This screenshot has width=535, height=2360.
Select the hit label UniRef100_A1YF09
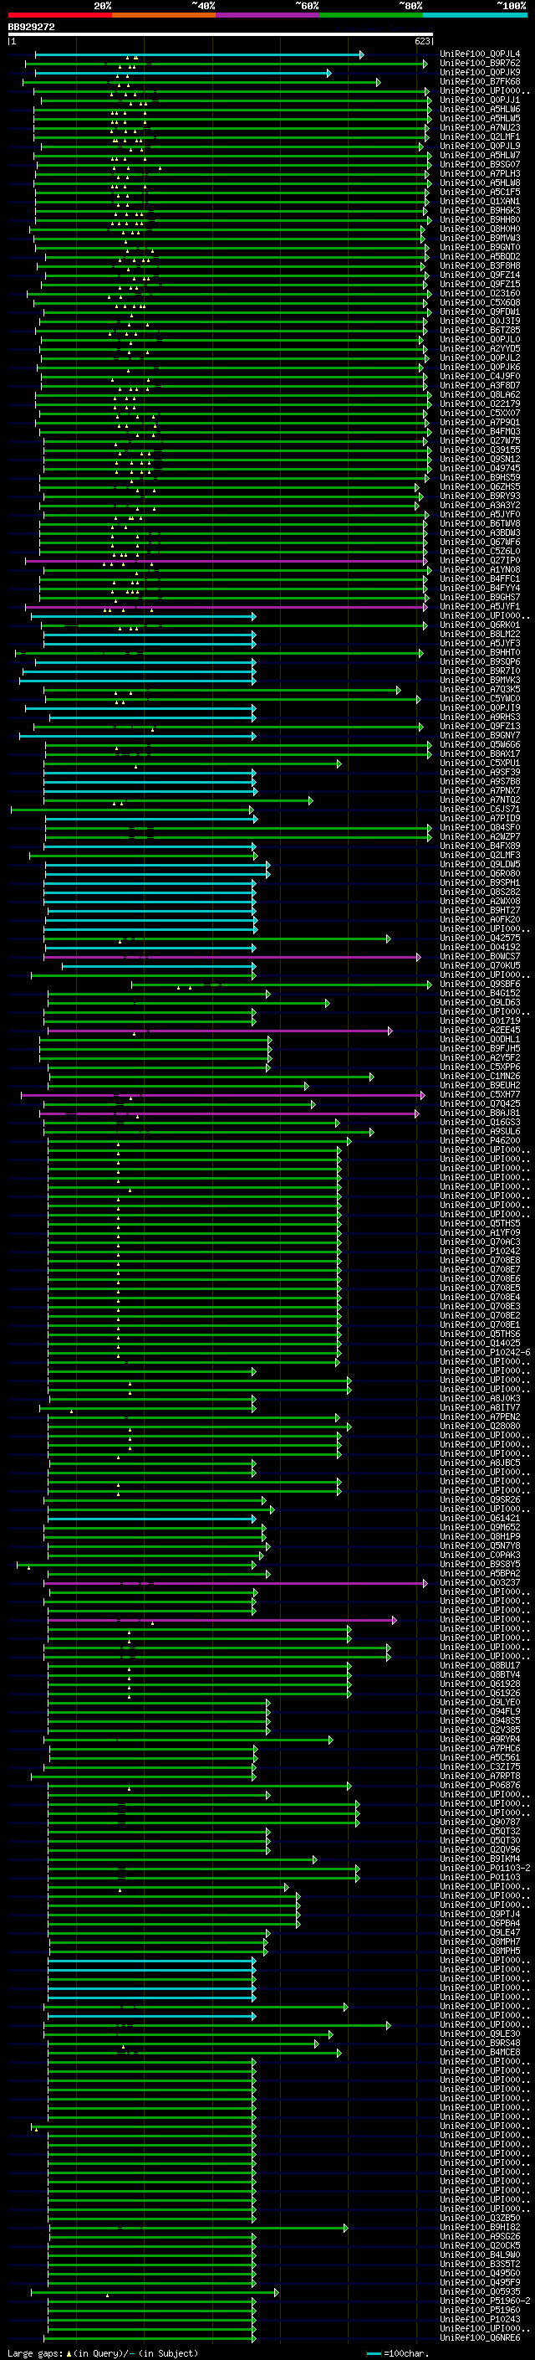pos(480,1232)
